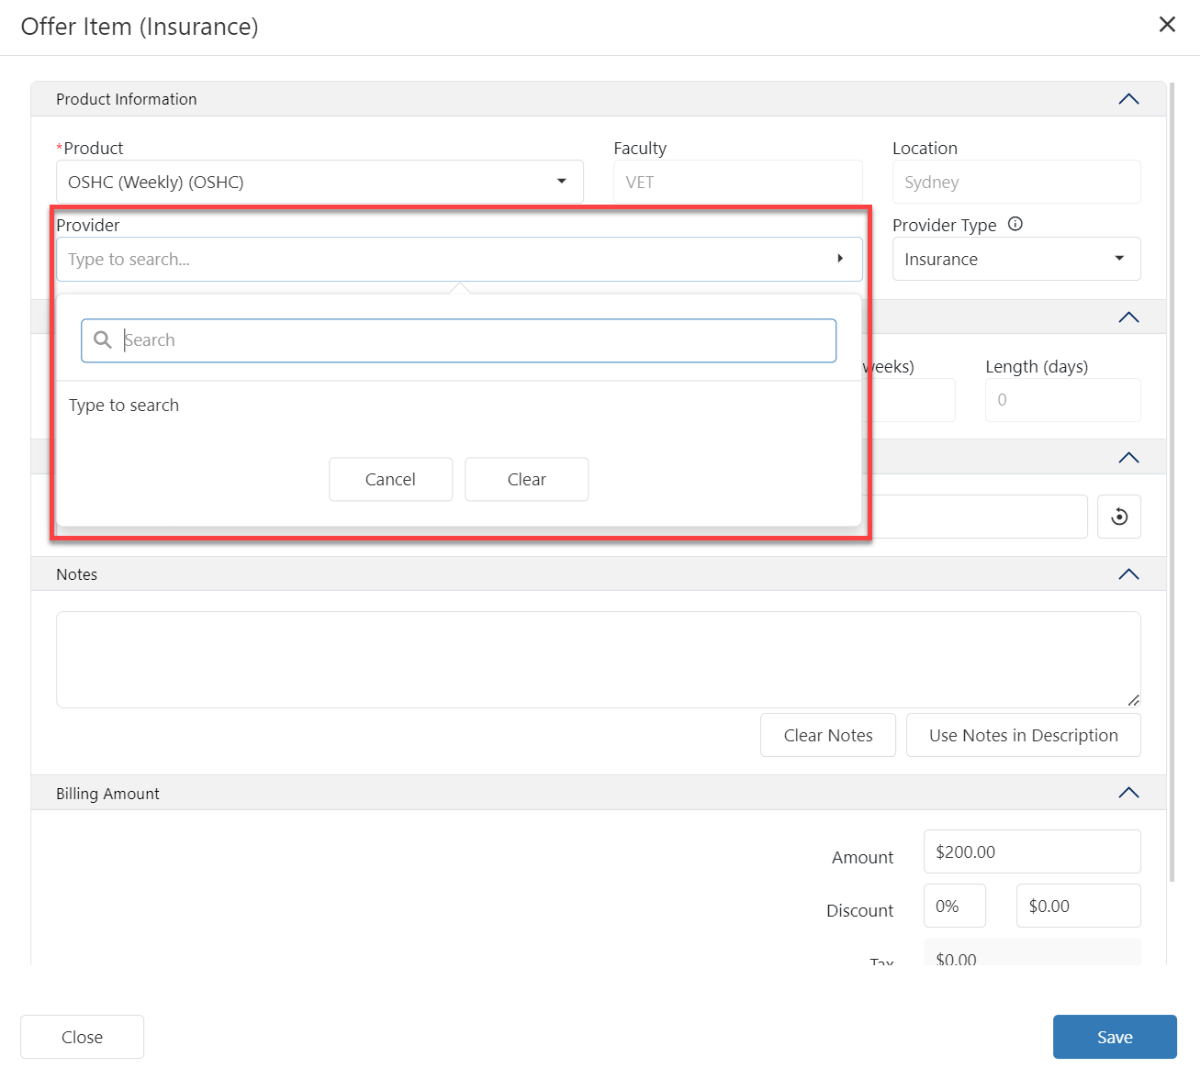1200x1079 pixels.
Task: Click the Clear button in Provider popup
Action: [526, 479]
